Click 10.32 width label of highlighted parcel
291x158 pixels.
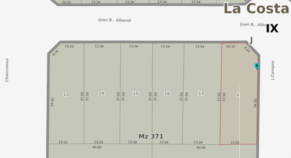pyautogui.click(x=230, y=46)
